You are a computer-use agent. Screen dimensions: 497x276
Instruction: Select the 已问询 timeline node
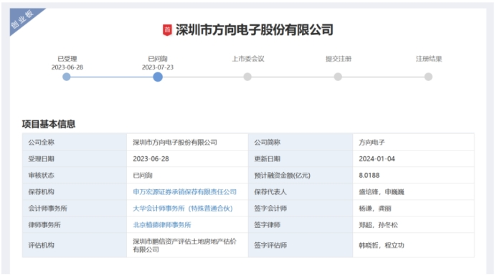click(158, 77)
